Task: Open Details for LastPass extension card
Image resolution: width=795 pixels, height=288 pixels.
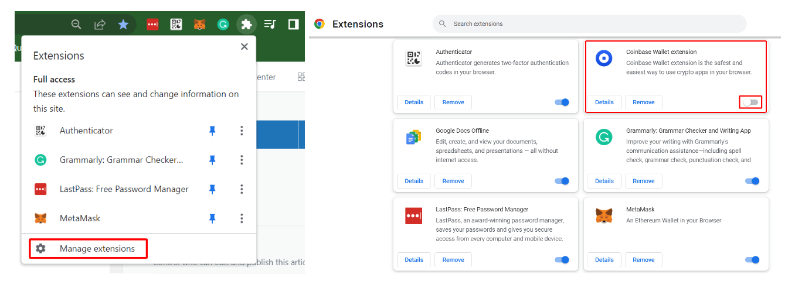Action: tap(414, 260)
